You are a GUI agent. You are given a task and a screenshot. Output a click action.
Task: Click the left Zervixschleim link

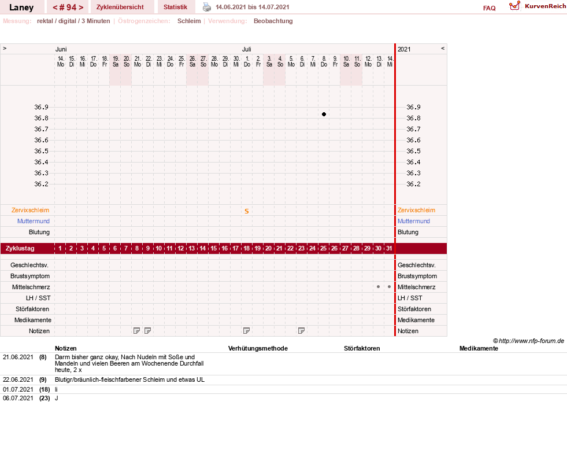point(31,210)
